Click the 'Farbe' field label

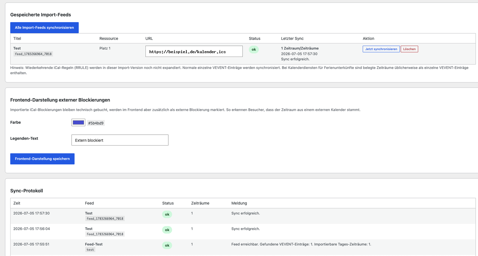pyautogui.click(x=16, y=122)
